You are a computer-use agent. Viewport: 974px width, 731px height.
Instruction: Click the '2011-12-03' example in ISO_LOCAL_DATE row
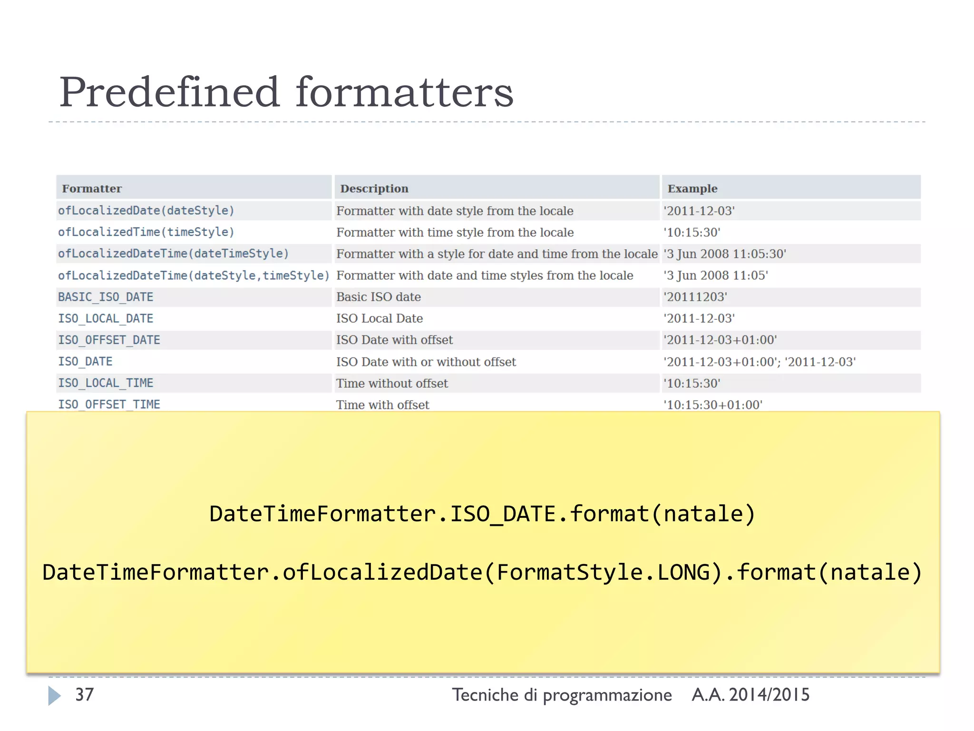[699, 318]
